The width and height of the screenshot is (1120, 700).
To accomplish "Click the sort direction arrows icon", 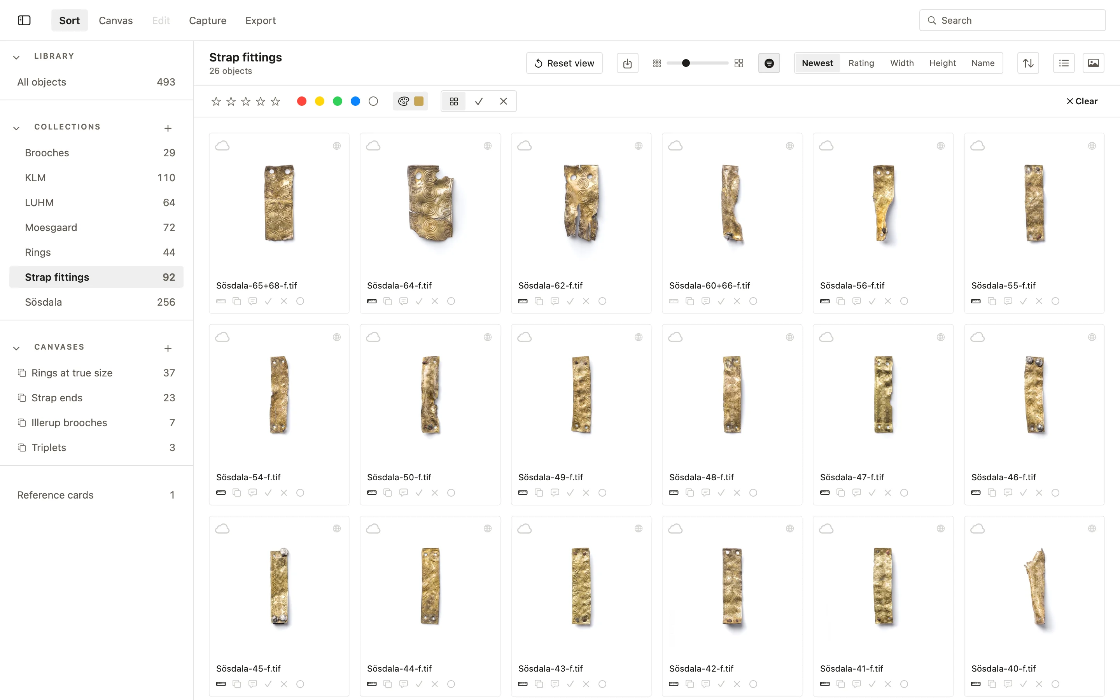I will pos(1028,63).
